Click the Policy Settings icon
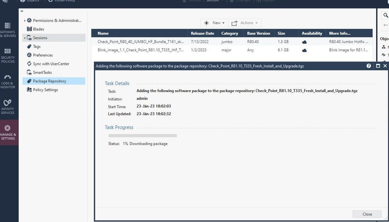 [x=29, y=89]
